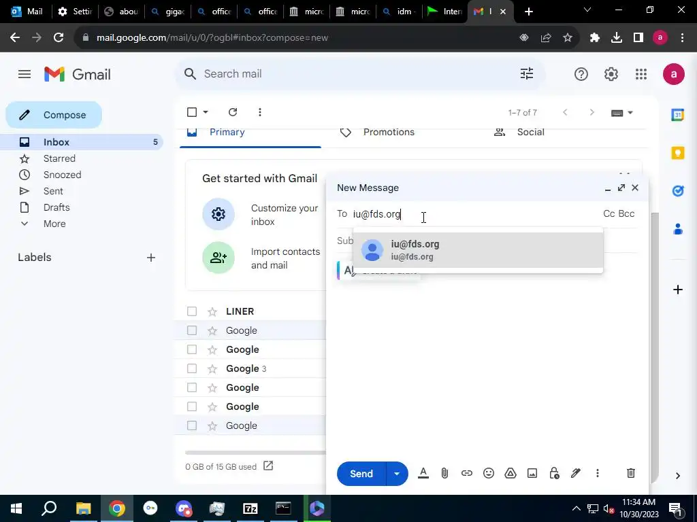Click the Compose button

tap(54, 115)
